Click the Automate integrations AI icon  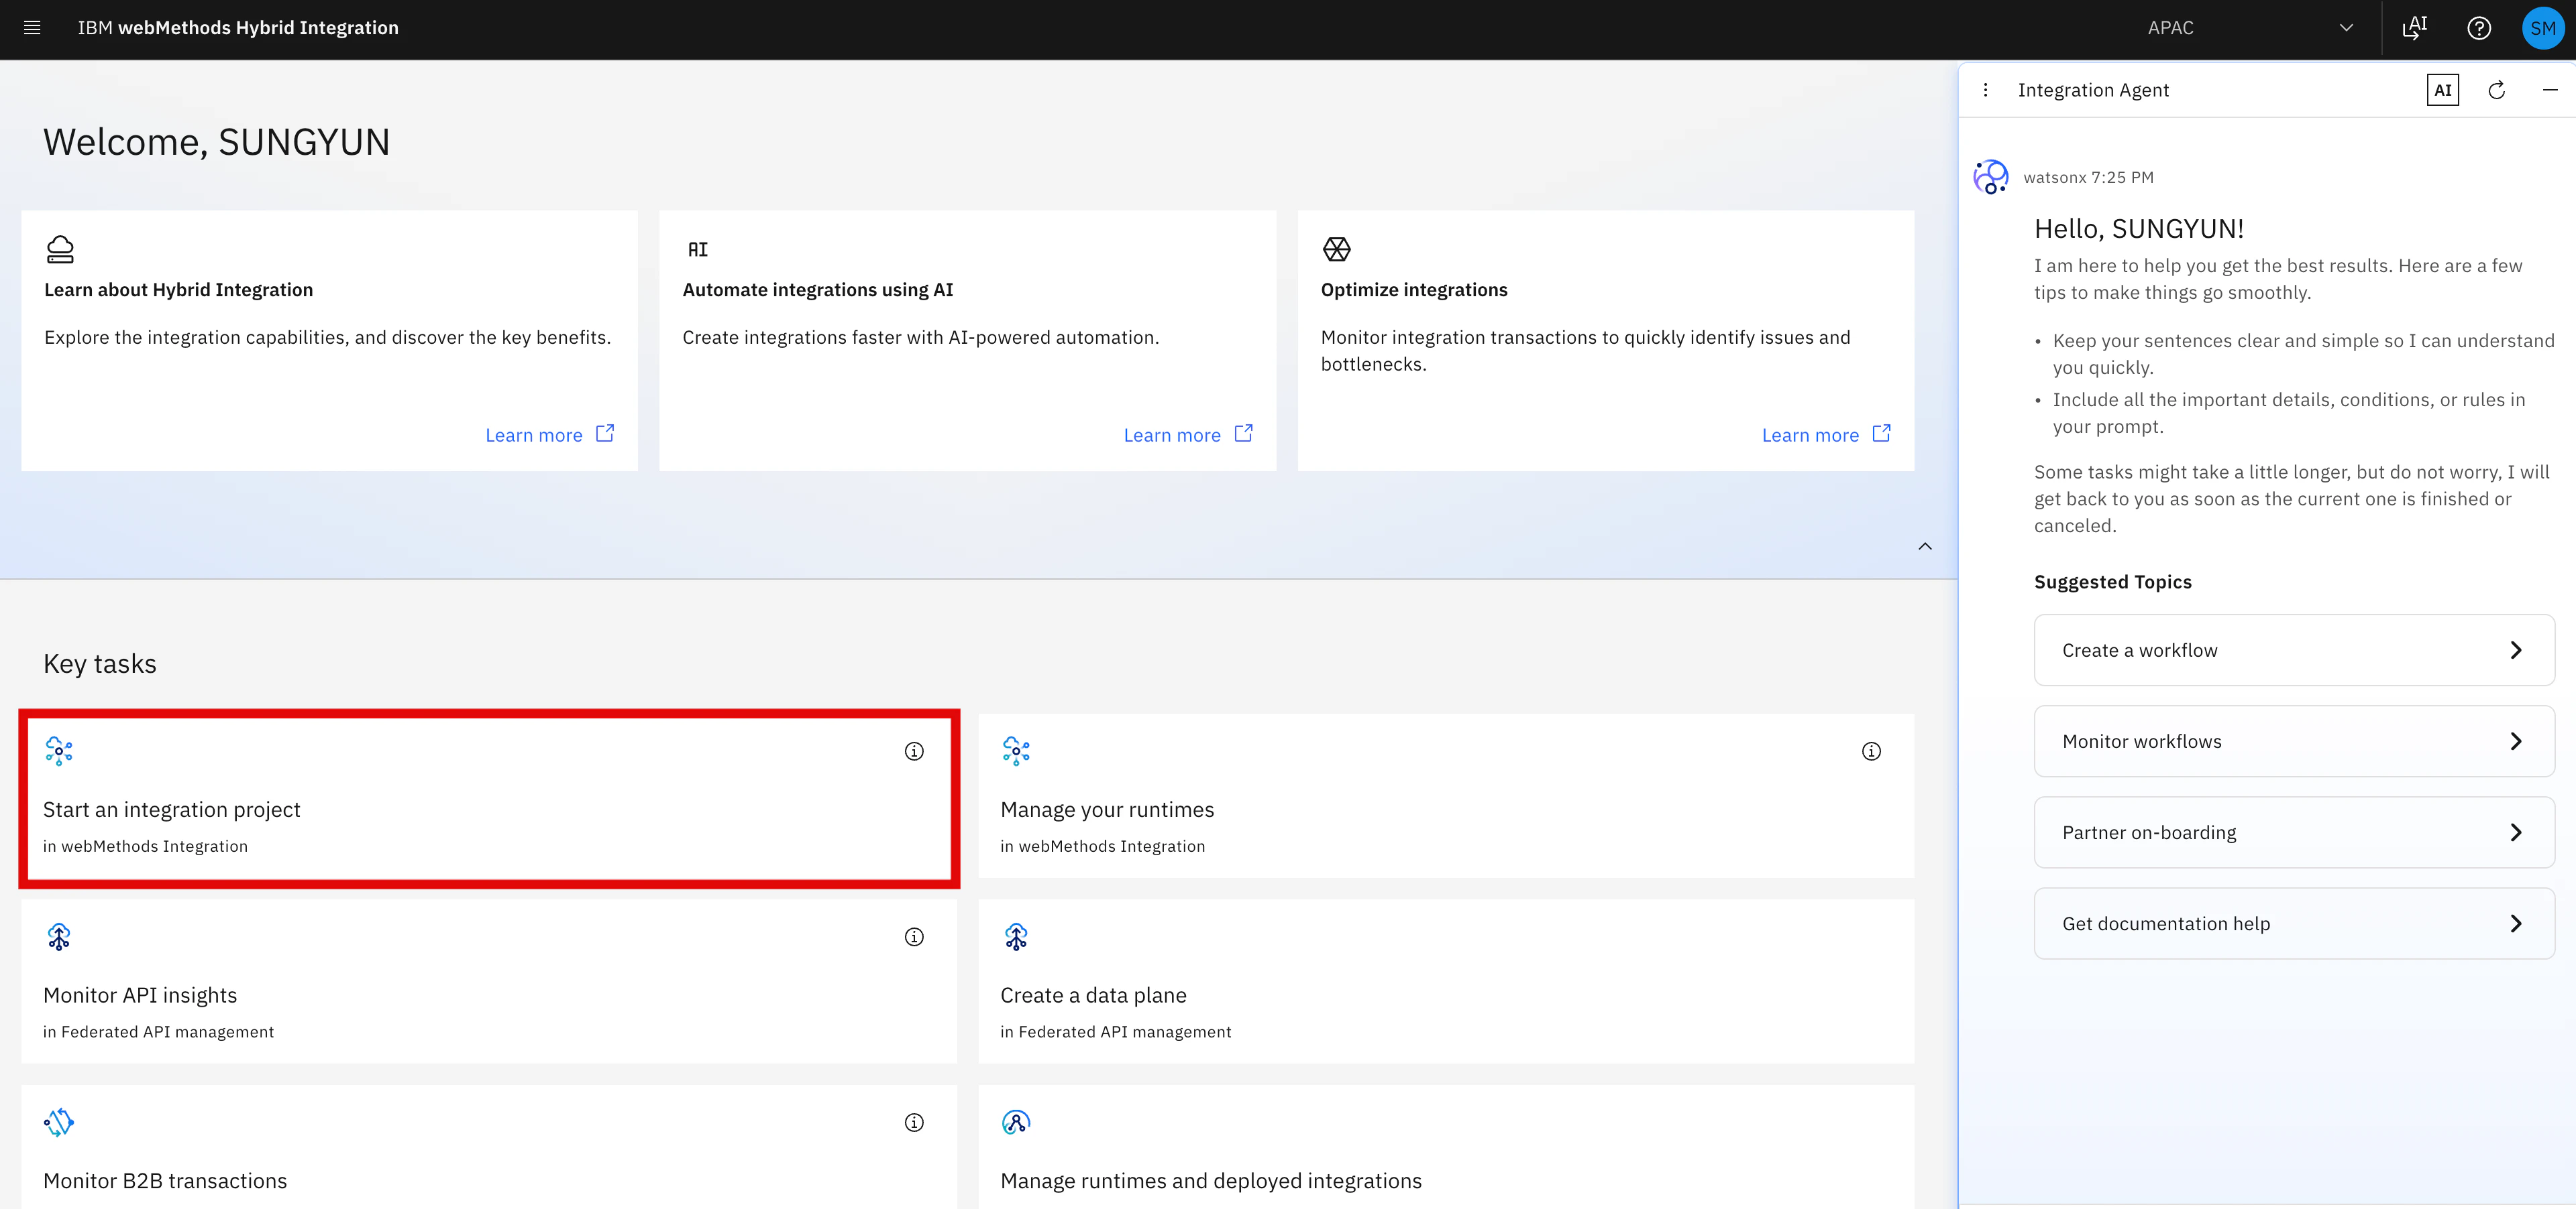[698, 250]
